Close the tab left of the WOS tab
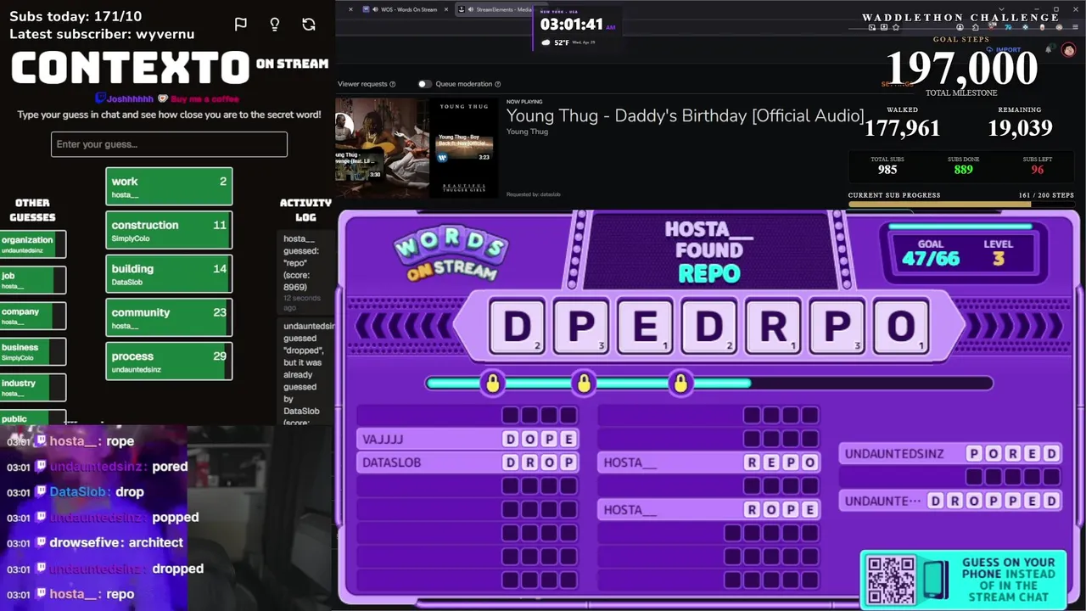Image resolution: width=1086 pixels, height=611 pixels. point(350,9)
